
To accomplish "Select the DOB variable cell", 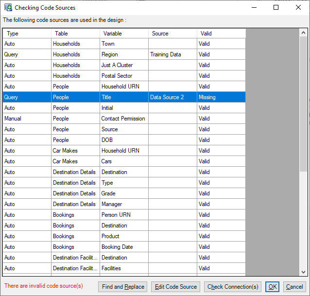I will click(x=124, y=140).
